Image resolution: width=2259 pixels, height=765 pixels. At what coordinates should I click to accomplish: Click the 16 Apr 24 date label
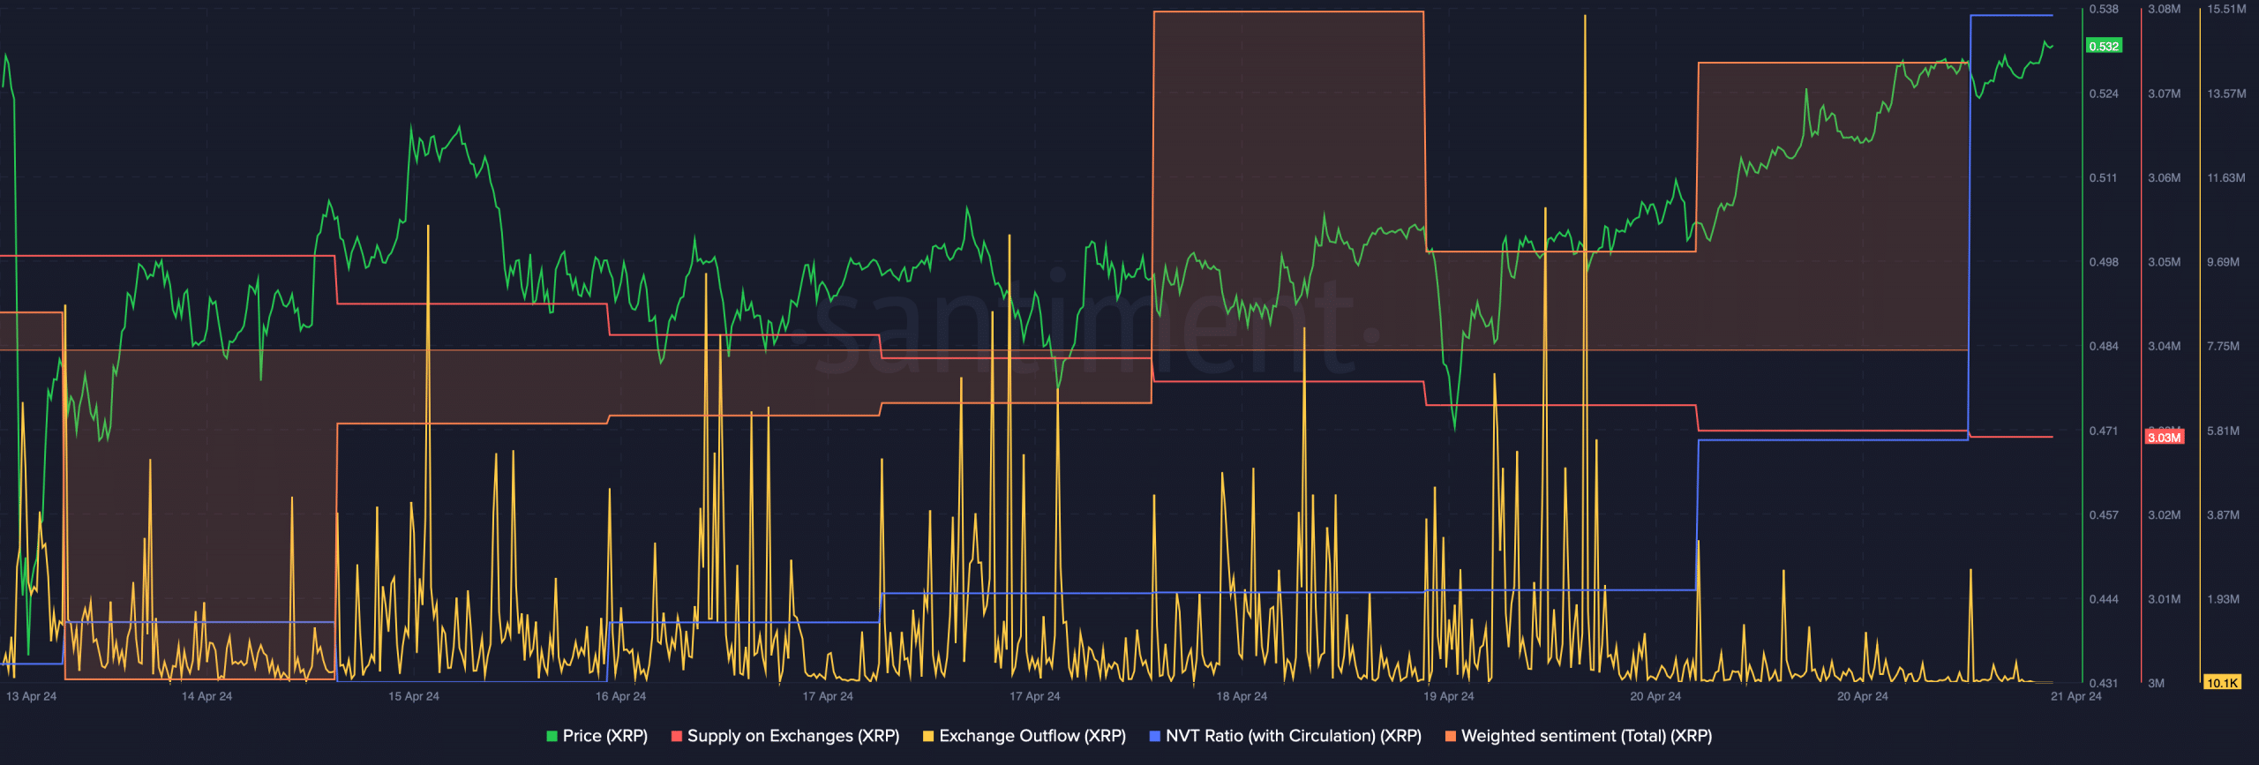[620, 696]
